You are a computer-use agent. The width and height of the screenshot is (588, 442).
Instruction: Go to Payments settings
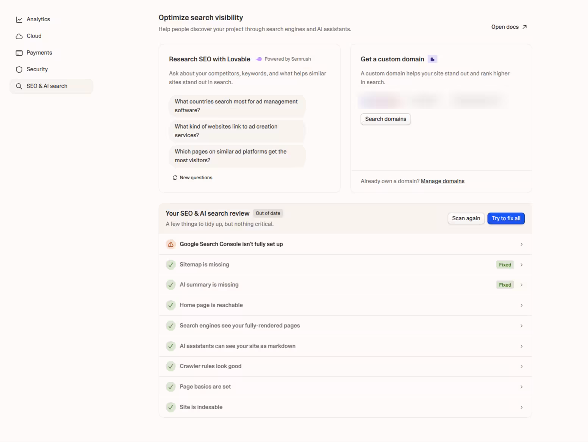point(51,53)
